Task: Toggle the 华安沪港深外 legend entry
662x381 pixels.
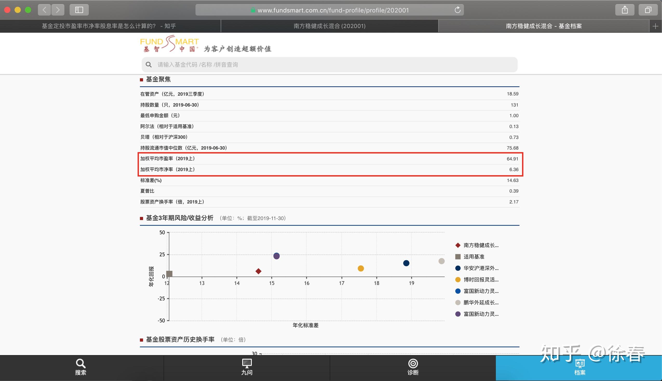Action: point(479,268)
